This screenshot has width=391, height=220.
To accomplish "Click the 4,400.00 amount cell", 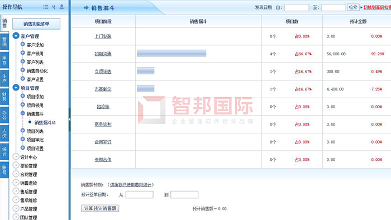I will coord(335,89).
